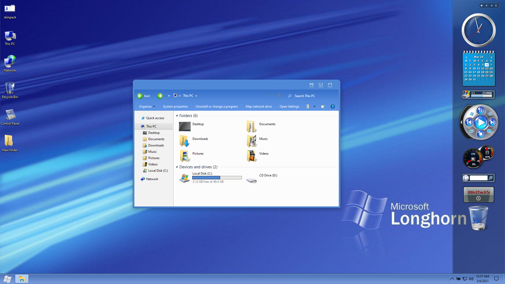Toggle the preview pane icon
The image size is (505, 284).
[x=323, y=106]
